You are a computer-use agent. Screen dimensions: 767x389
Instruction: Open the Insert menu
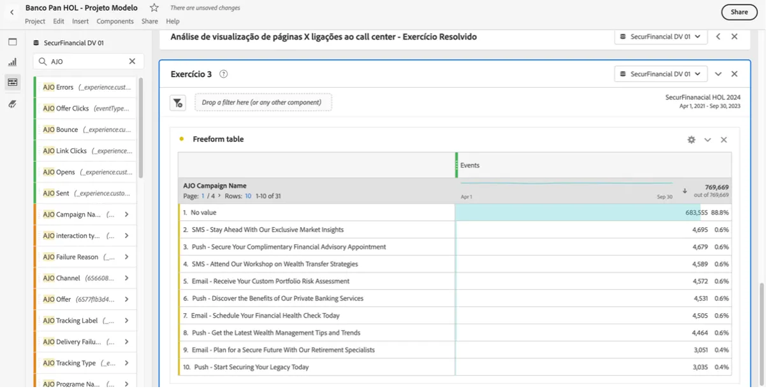click(x=80, y=21)
